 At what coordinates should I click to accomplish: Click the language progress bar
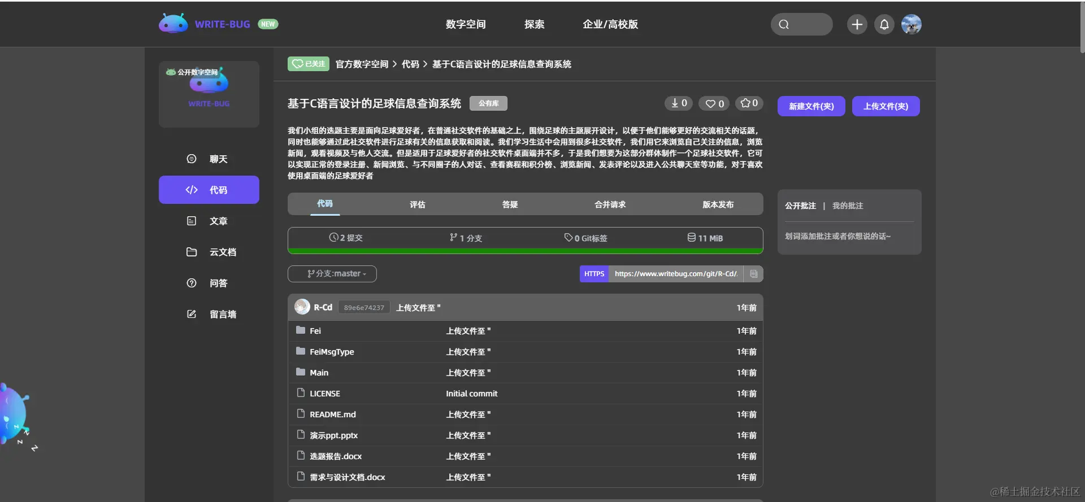coord(526,251)
